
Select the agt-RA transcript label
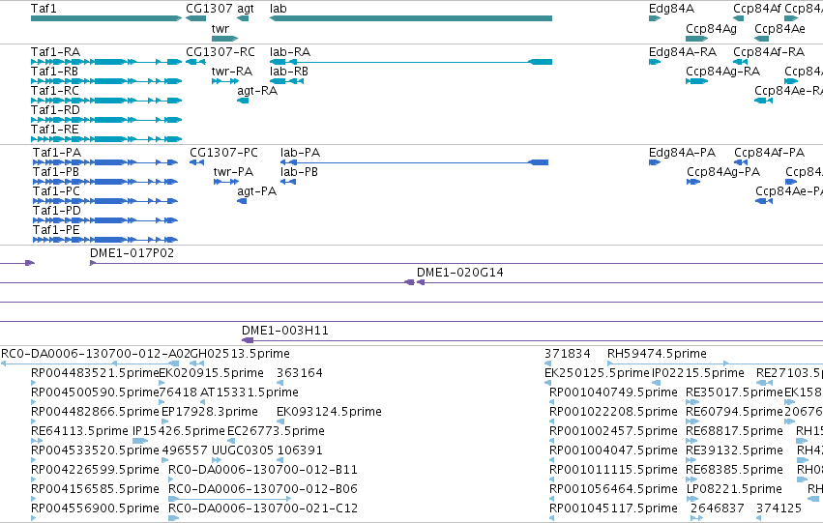[257, 91]
